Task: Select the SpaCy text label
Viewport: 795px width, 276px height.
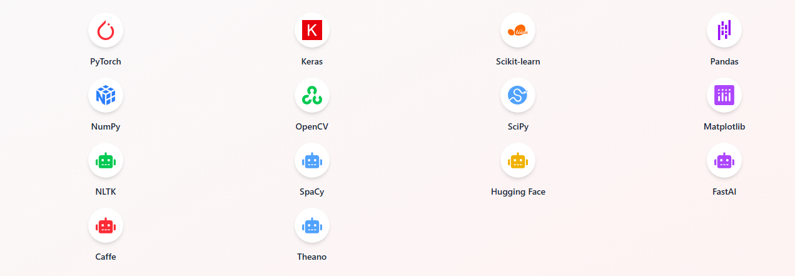Action: pyautogui.click(x=312, y=192)
